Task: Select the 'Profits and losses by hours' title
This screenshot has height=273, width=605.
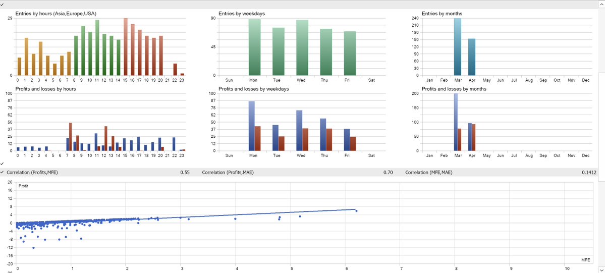Action: click(45, 89)
